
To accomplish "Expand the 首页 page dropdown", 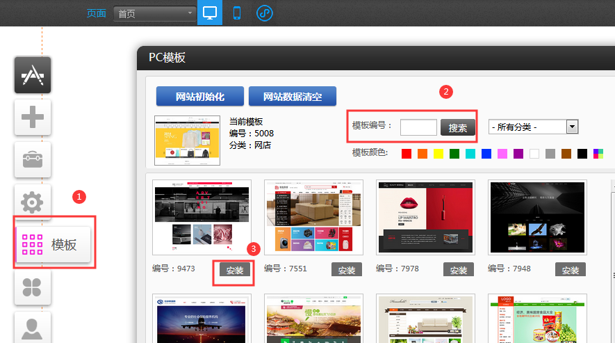I will click(154, 14).
